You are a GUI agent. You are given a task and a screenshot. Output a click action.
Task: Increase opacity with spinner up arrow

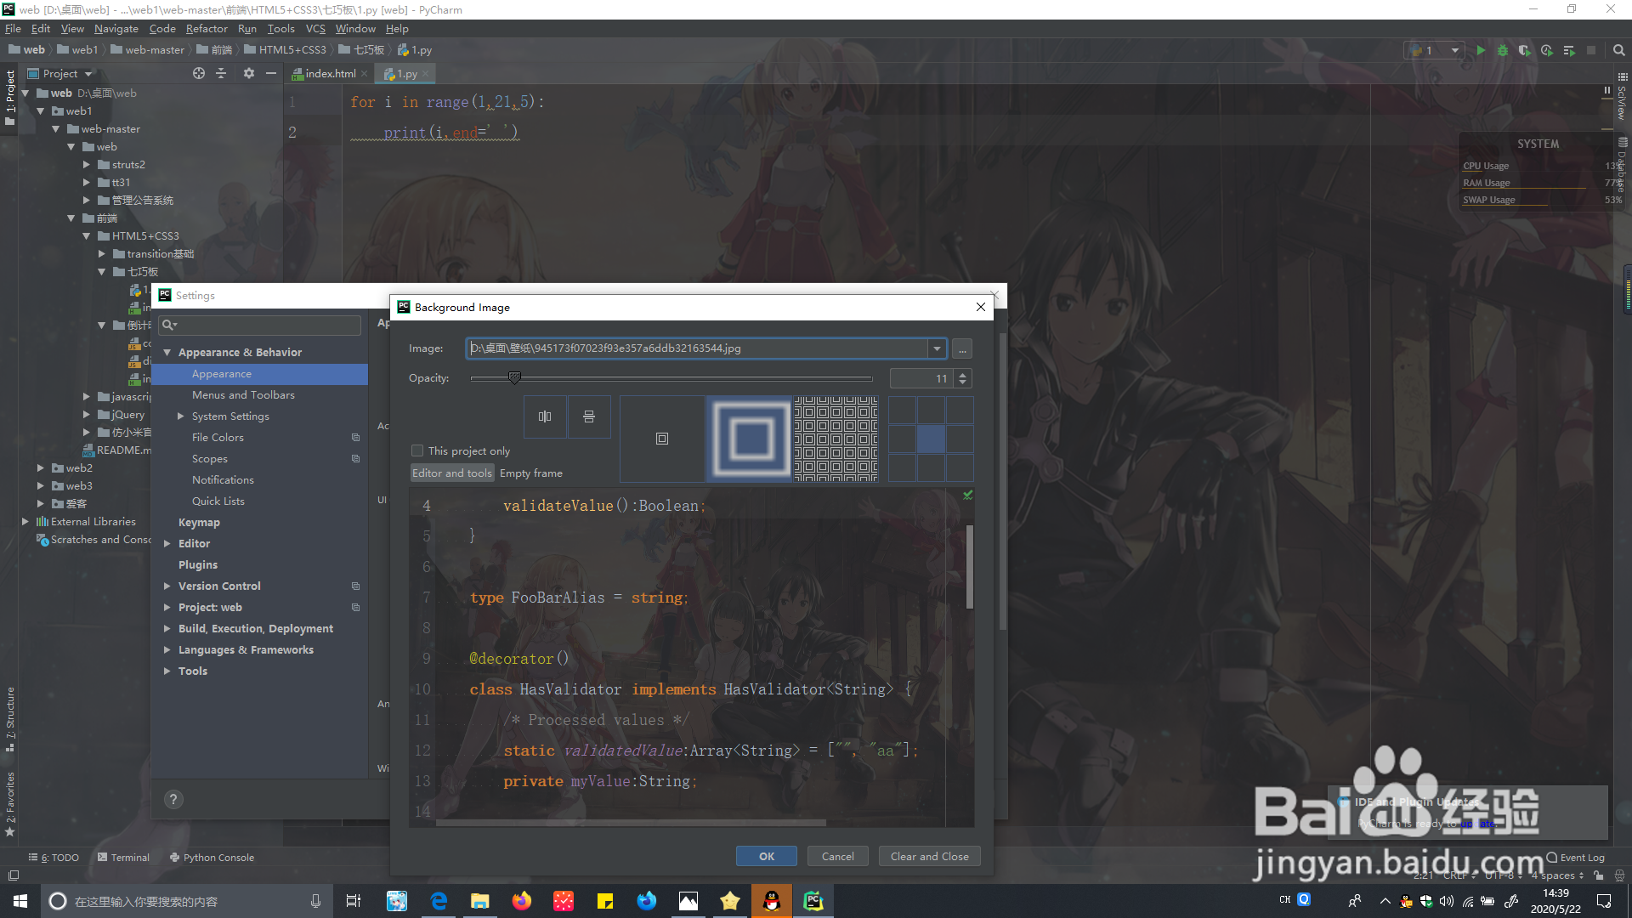point(962,374)
